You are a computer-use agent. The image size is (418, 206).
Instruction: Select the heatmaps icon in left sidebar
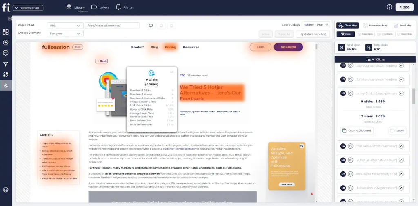point(6,85)
